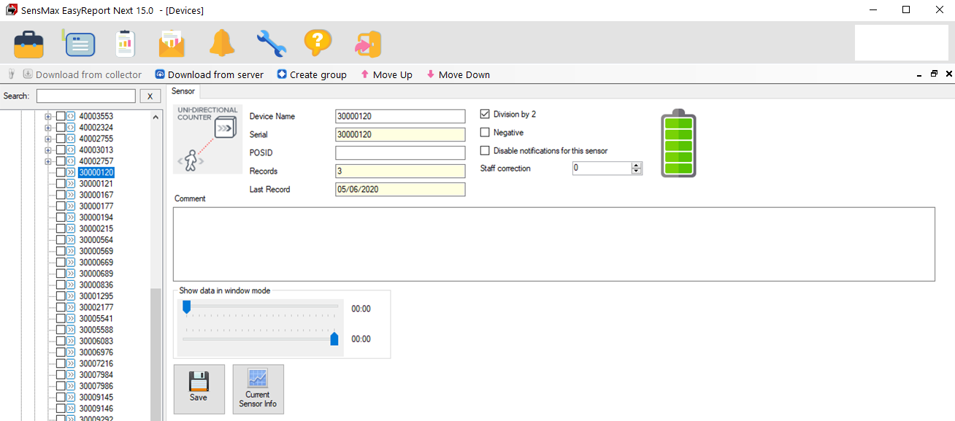Click the exit door icon

coord(368,45)
